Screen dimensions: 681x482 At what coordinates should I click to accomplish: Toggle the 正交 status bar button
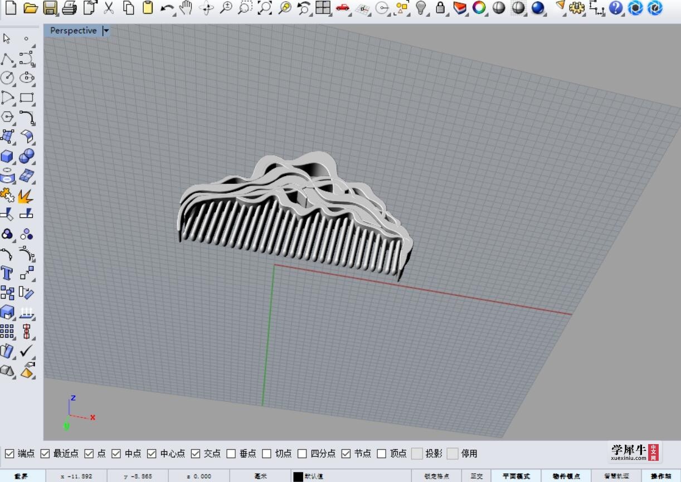pos(476,476)
